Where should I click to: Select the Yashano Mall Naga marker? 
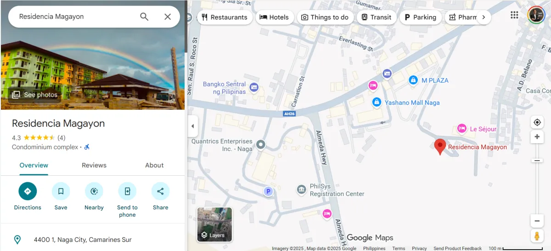(377, 102)
